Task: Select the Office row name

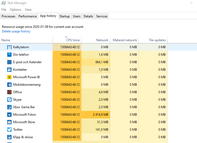Action: pyautogui.click(x=17, y=92)
